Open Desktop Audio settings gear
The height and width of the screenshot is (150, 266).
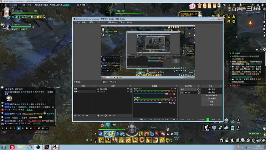[174, 103]
